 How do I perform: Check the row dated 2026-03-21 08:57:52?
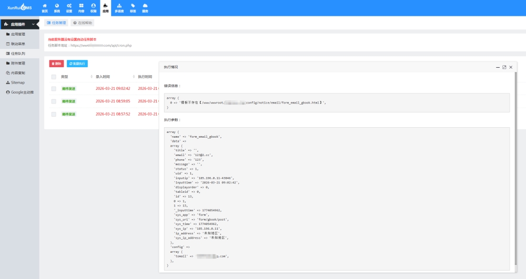pos(54,114)
